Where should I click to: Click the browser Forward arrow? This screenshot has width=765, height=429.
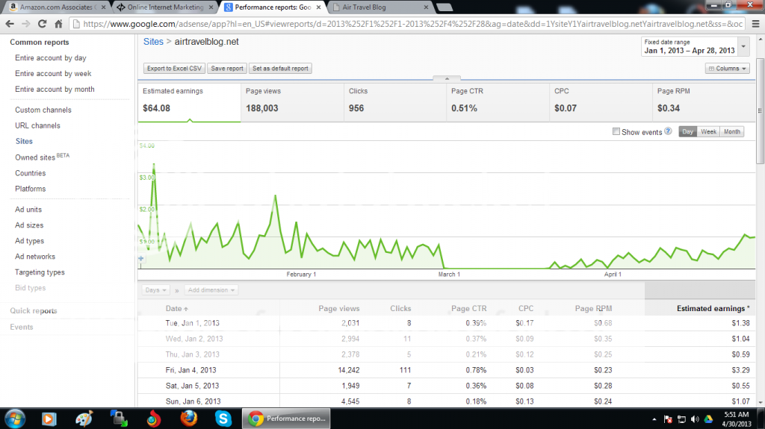point(26,23)
